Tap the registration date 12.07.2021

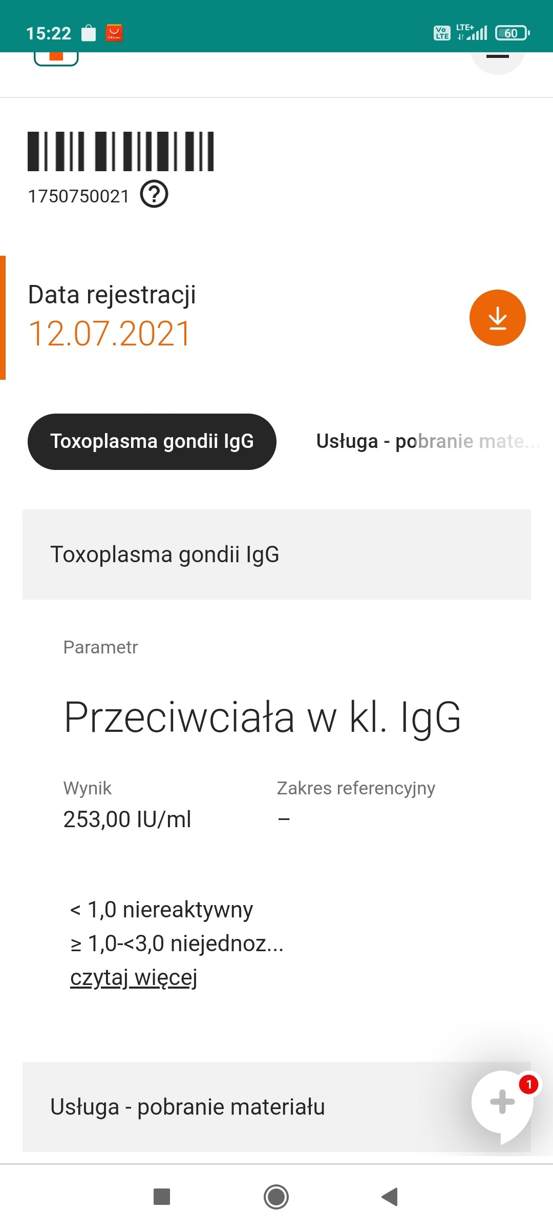(110, 334)
